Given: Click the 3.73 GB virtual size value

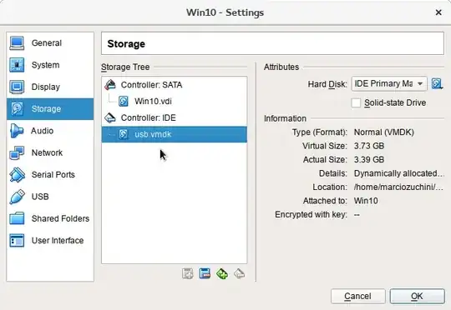Looking at the screenshot, I should [x=369, y=146].
